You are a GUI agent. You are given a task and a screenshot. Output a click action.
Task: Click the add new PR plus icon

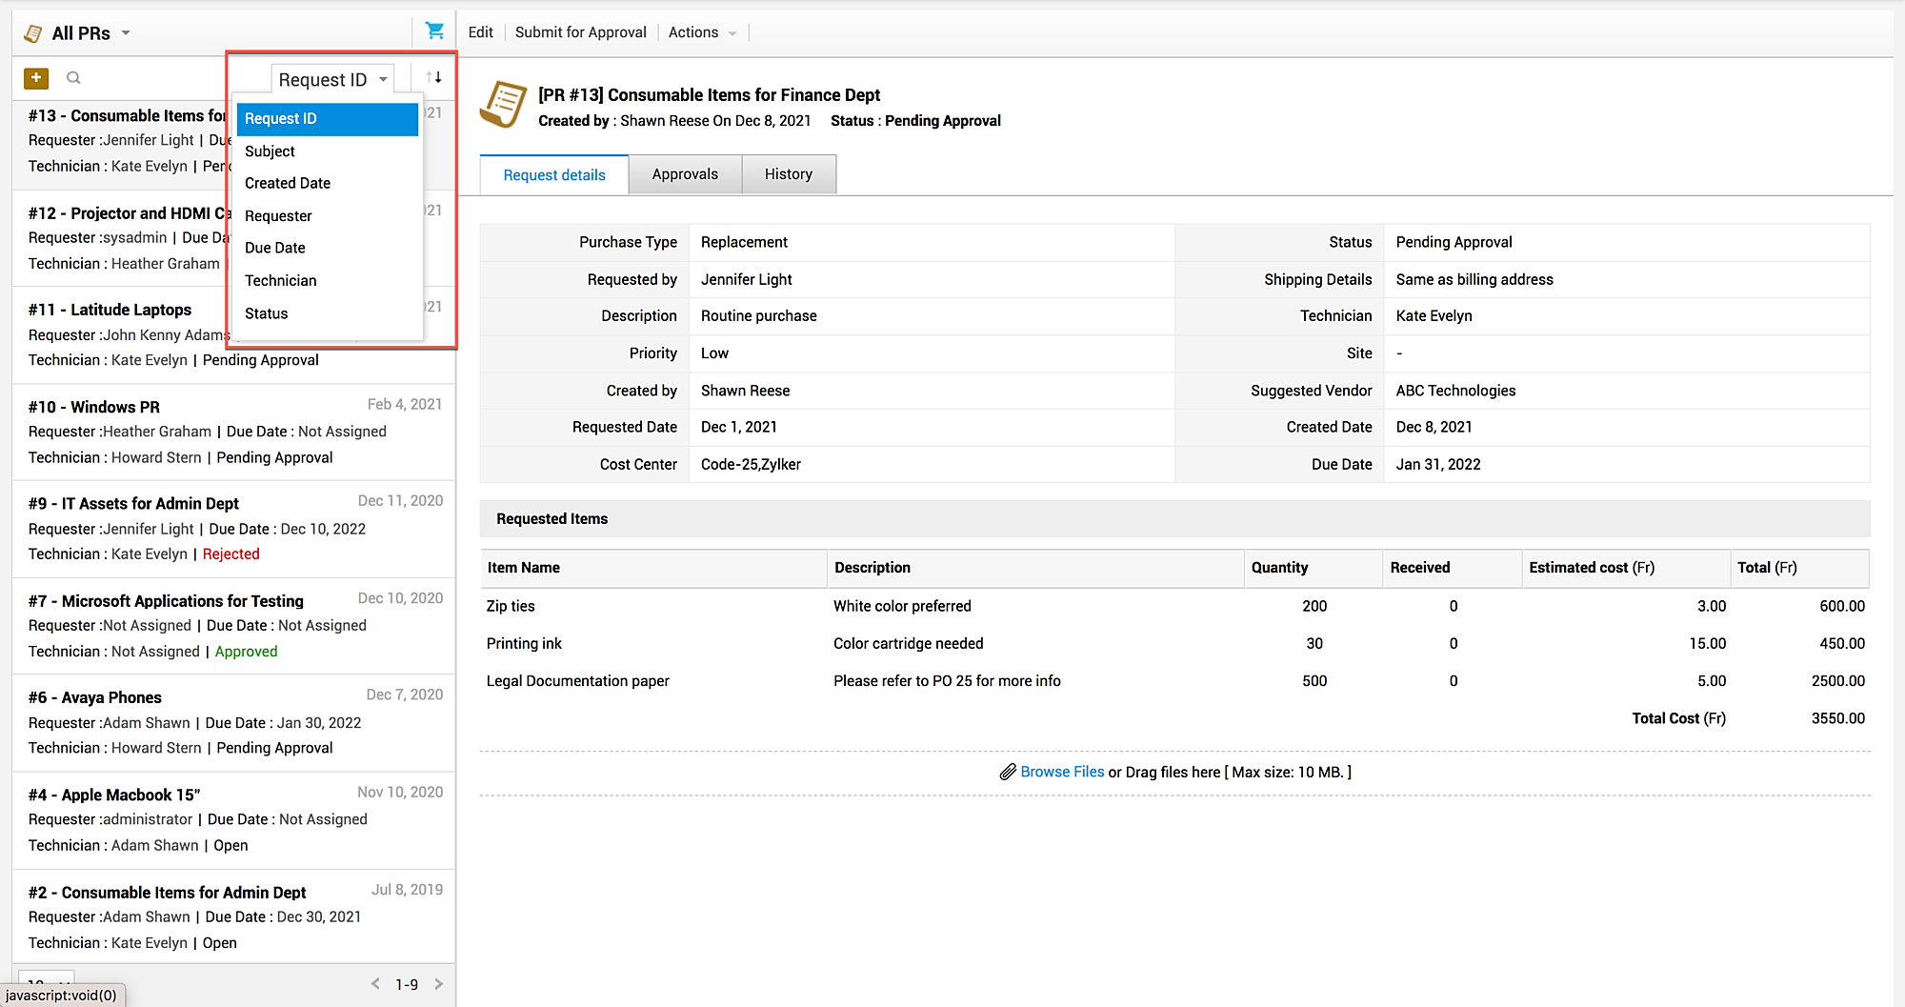(36, 78)
